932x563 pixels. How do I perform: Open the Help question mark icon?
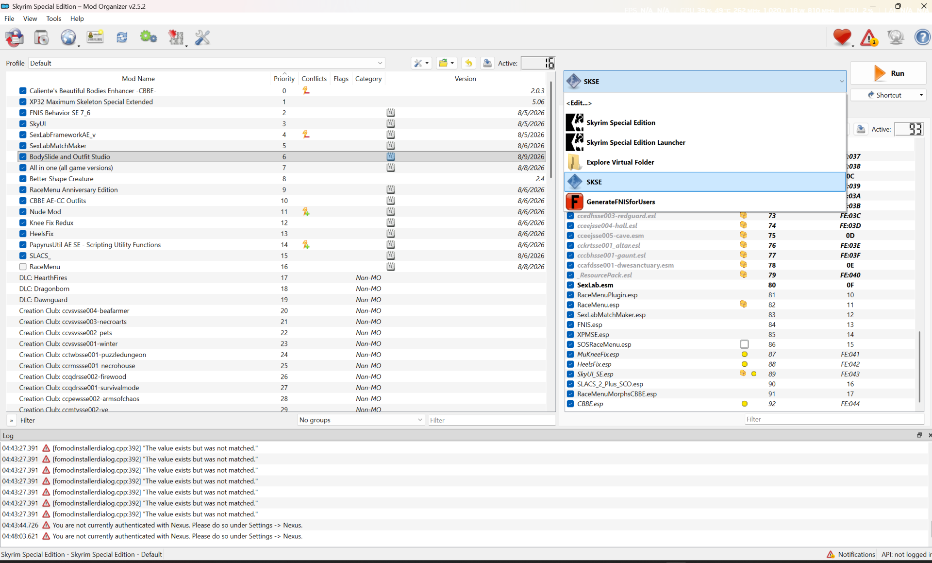[922, 37]
